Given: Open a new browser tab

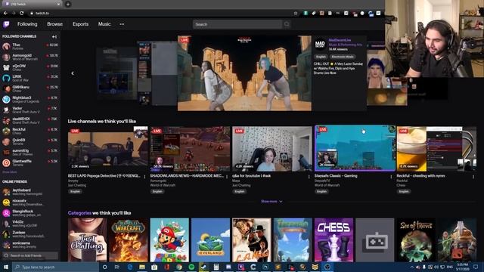Looking at the screenshot, I should [68, 5].
